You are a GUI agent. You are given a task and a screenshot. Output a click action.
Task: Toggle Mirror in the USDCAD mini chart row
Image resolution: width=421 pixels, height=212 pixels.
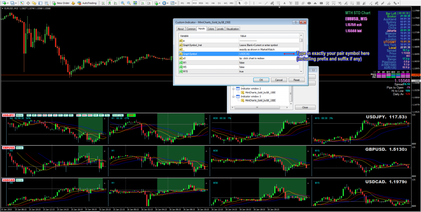tap(20, 180)
